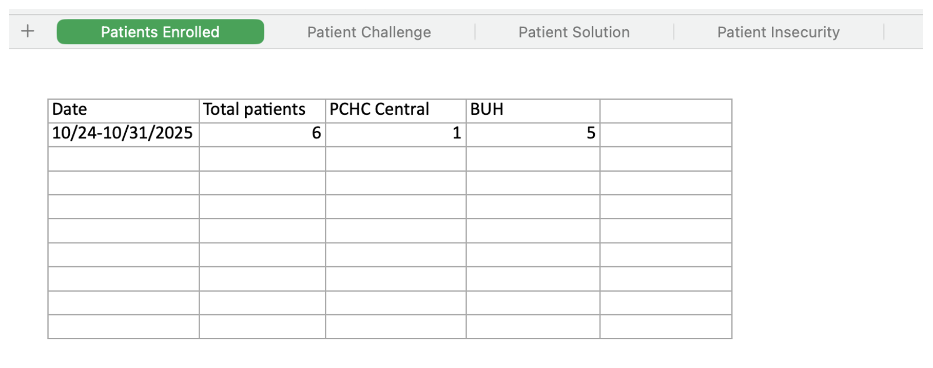Image resolution: width=933 pixels, height=368 pixels.
Task: Select the PCHC Central header cell
Action: pos(396,111)
